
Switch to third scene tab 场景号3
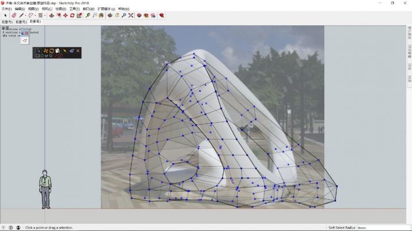pos(35,22)
